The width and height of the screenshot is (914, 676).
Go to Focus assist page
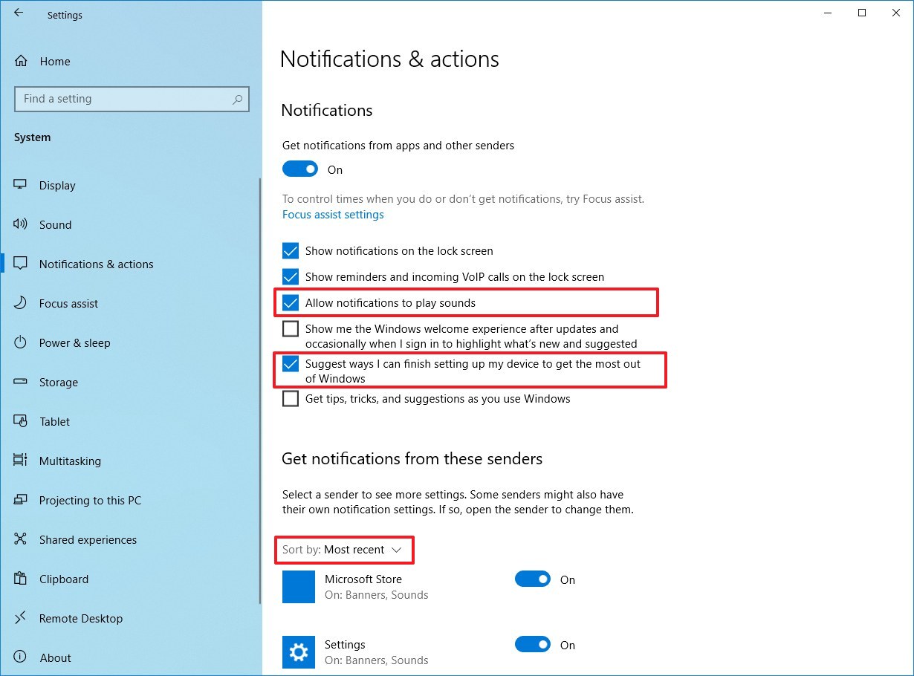(x=68, y=304)
